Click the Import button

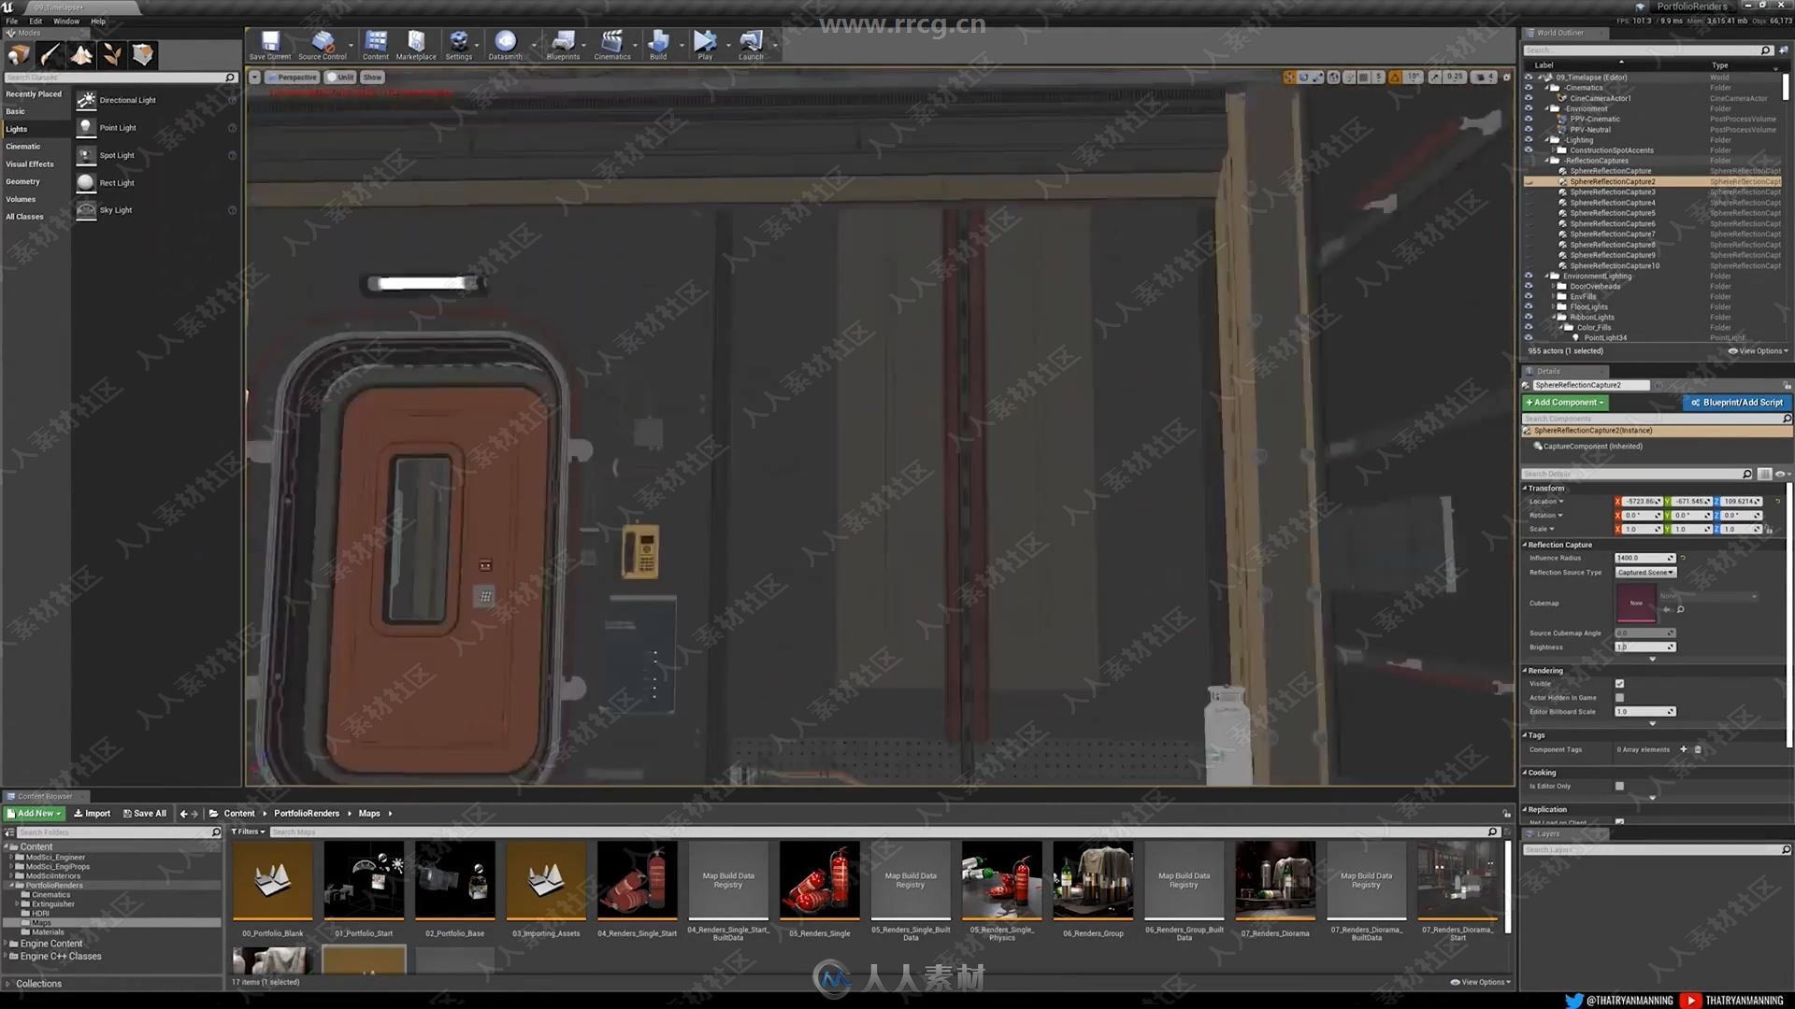pyautogui.click(x=92, y=814)
